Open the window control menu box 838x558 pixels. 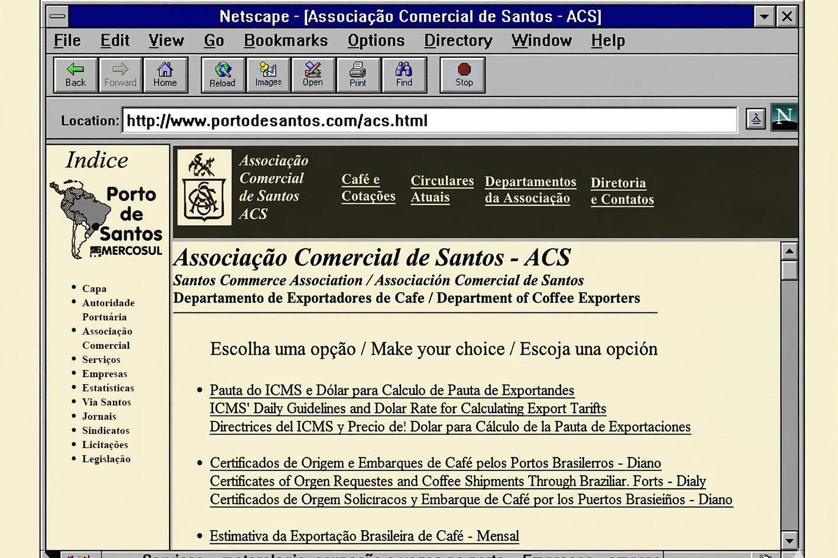tap(58, 17)
